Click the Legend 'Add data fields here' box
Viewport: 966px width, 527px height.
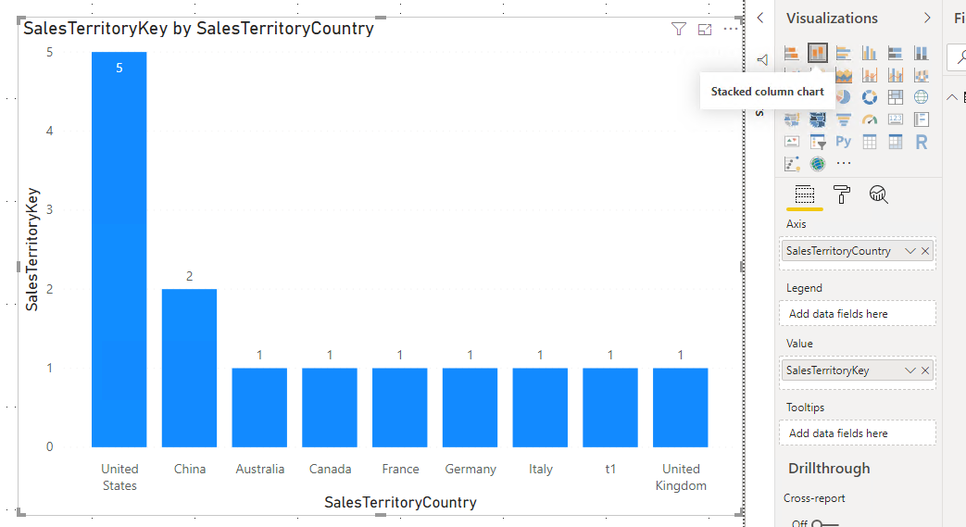(858, 314)
